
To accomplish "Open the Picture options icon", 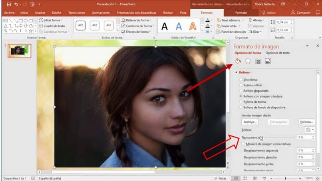I will 268,61.
